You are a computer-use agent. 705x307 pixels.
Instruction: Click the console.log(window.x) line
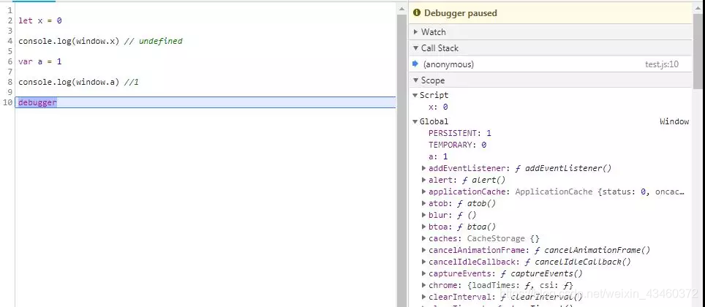pyautogui.click(x=100, y=42)
